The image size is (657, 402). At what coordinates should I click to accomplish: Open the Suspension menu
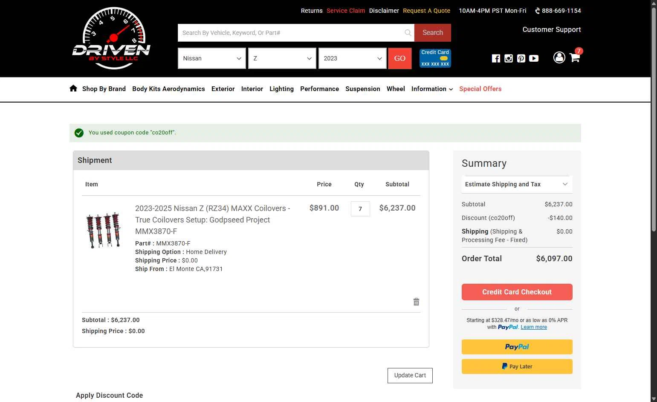click(x=363, y=89)
